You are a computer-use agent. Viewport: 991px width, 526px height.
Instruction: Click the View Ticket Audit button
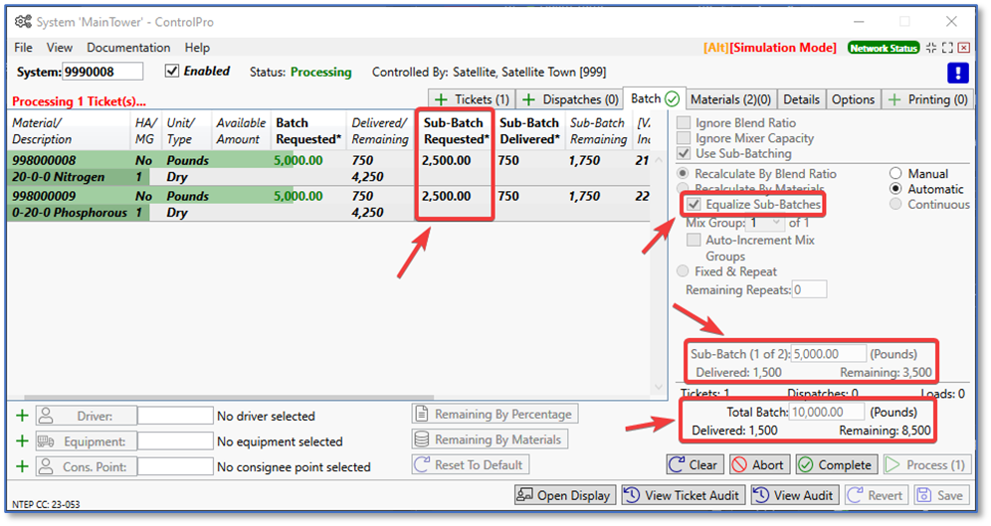pos(684,495)
